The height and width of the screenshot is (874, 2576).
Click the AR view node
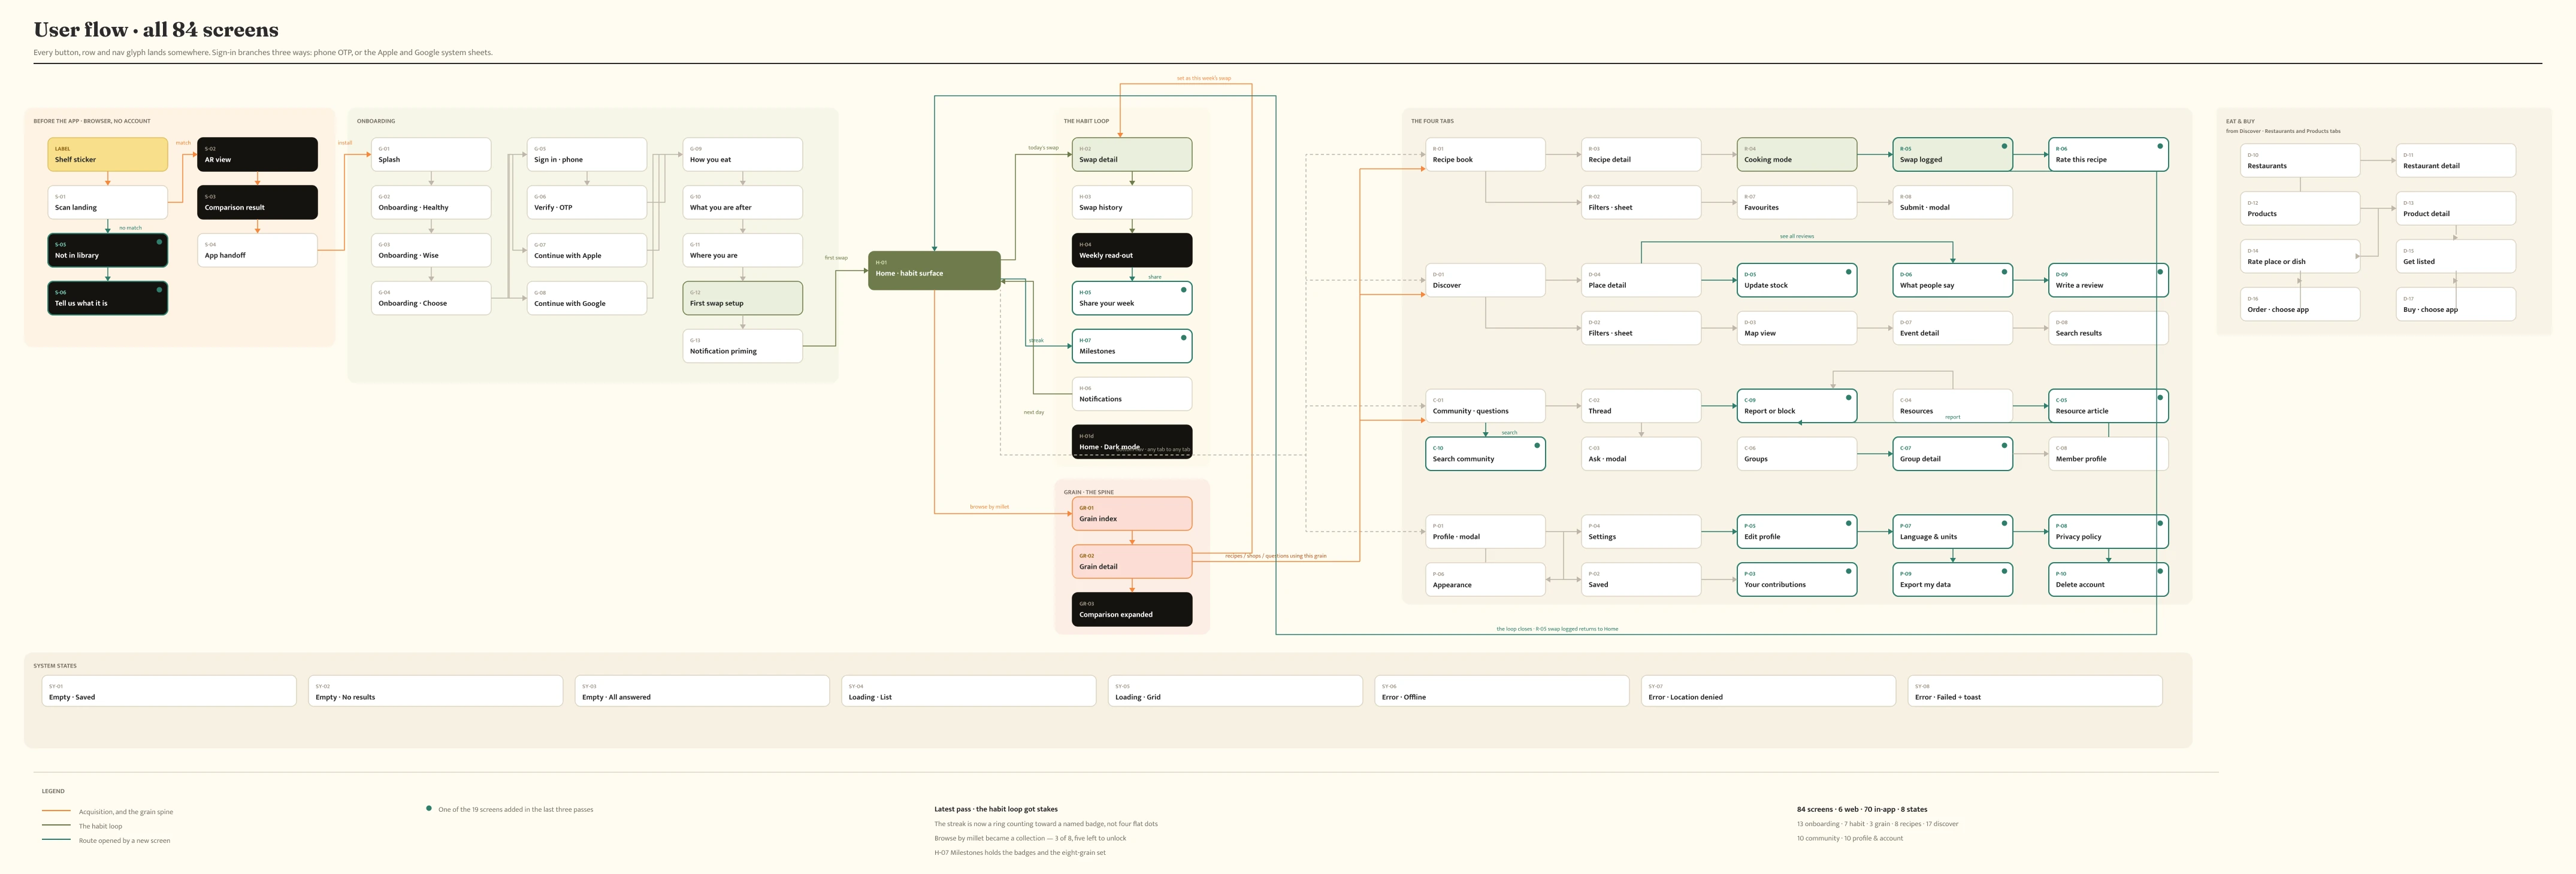coord(257,155)
